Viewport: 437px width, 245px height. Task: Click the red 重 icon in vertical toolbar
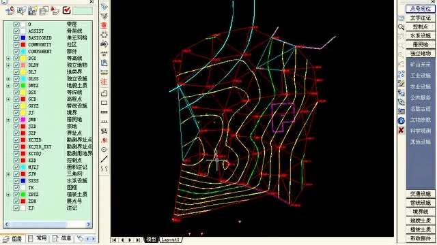pyautogui.click(x=104, y=26)
